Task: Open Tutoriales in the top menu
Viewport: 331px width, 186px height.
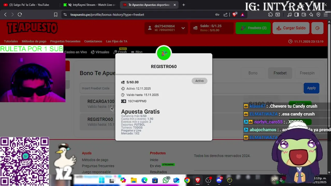Action: (11, 41)
